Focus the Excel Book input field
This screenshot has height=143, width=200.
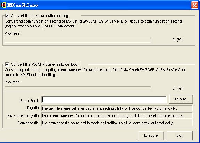[x=104, y=100]
